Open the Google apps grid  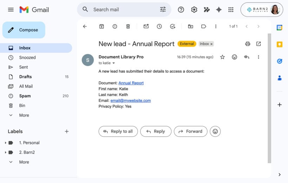coord(231,9)
